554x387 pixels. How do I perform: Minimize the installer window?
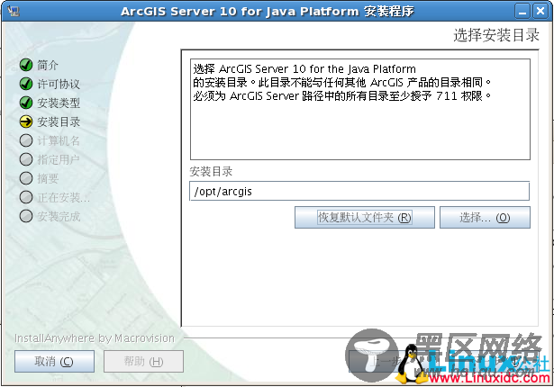pyautogui.click(x=522, y=12)
